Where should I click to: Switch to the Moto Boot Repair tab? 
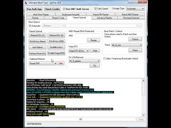[41, 15]
